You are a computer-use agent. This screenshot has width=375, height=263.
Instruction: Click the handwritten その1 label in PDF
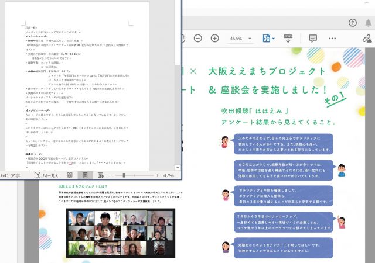point(335,99)
